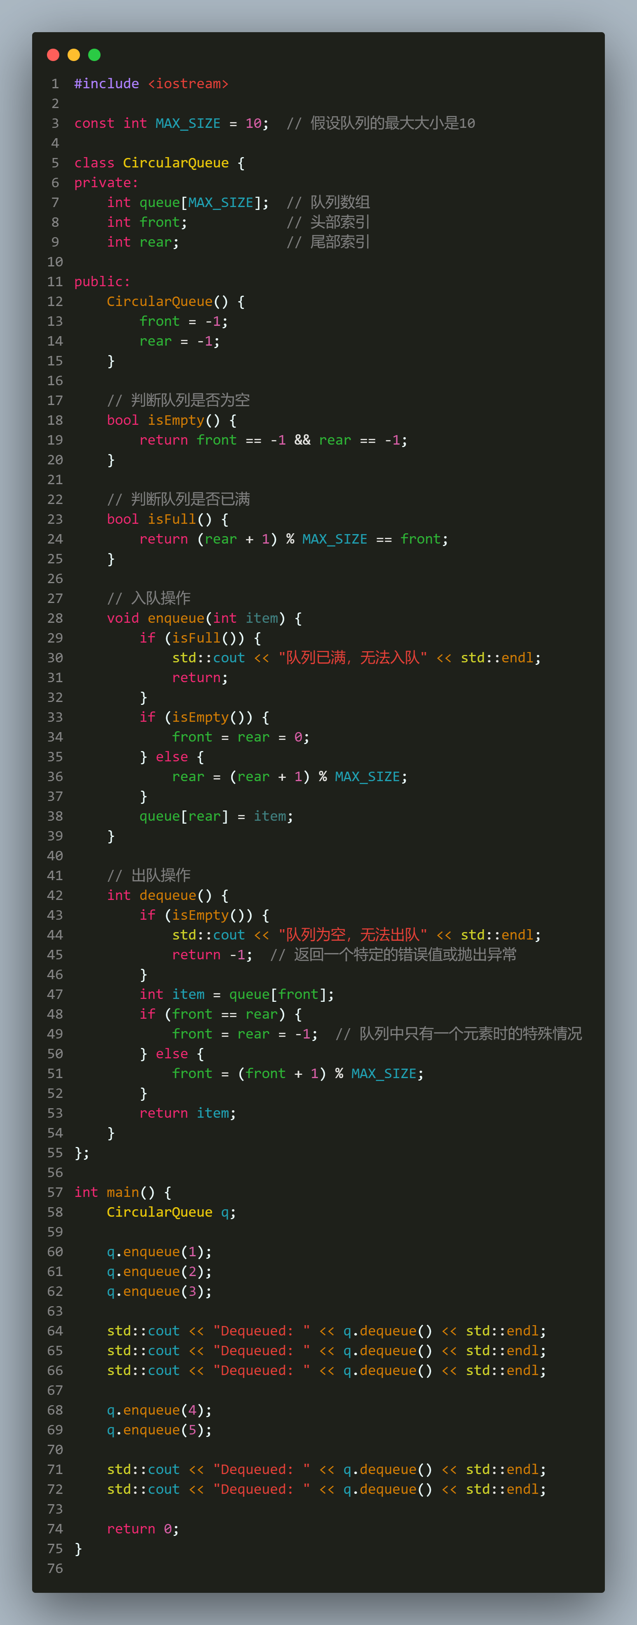This screenshot has width=637, height=1625.
Task: Click the green maximize dot in the header
Action: click(x=94, y=55)
